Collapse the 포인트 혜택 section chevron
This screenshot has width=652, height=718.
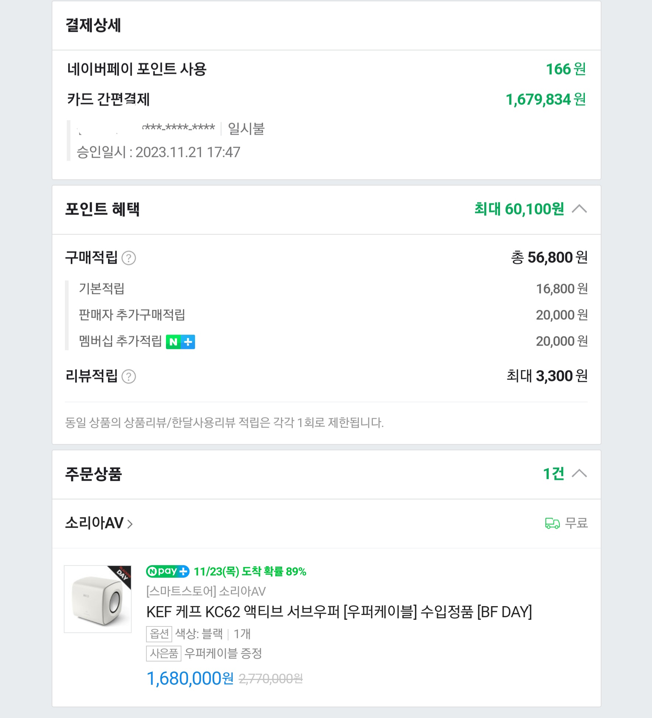point(579,209)
